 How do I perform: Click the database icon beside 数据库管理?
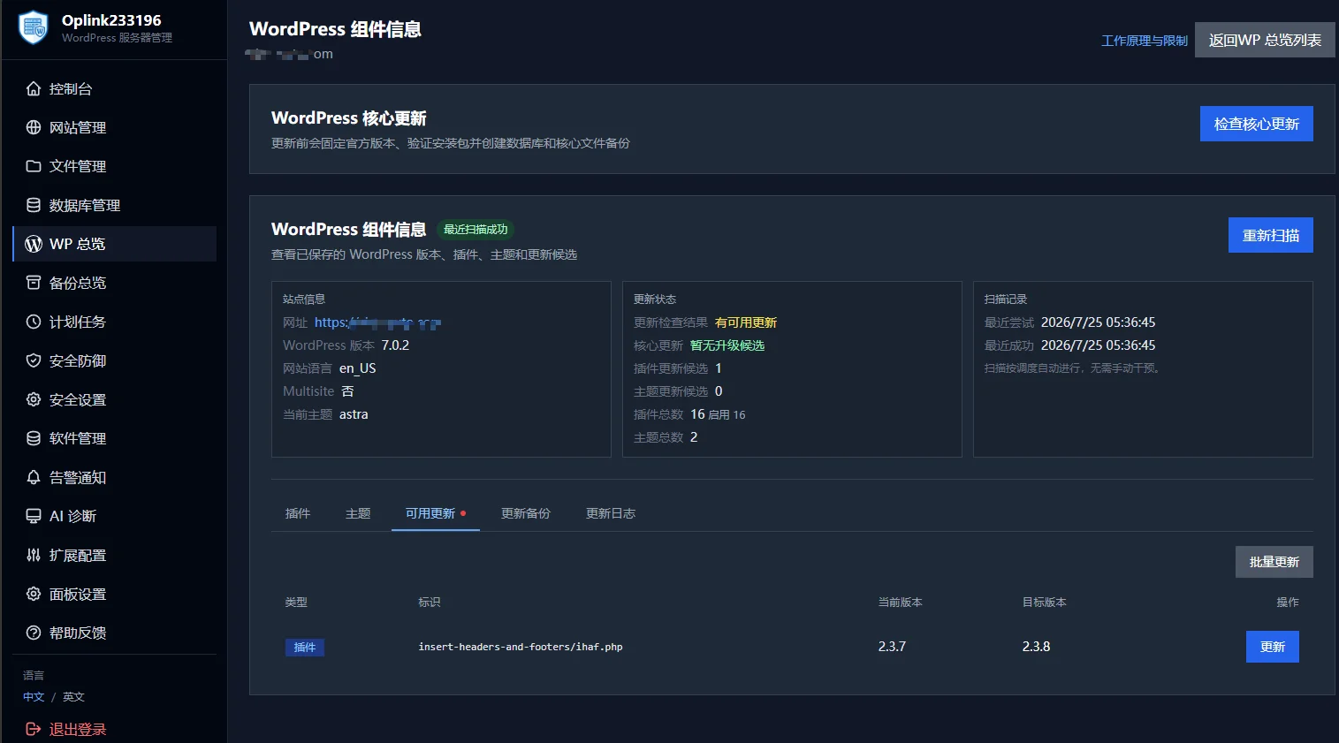click(34, 205)
